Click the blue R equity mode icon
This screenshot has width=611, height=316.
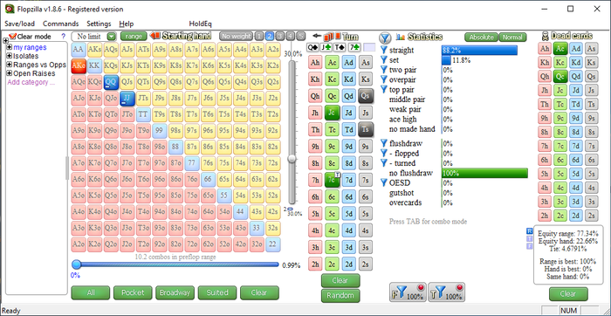[x=529, y=230]
